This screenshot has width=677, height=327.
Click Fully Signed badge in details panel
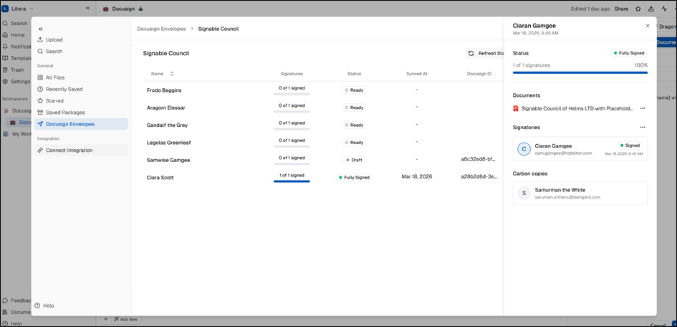point(629,53)
